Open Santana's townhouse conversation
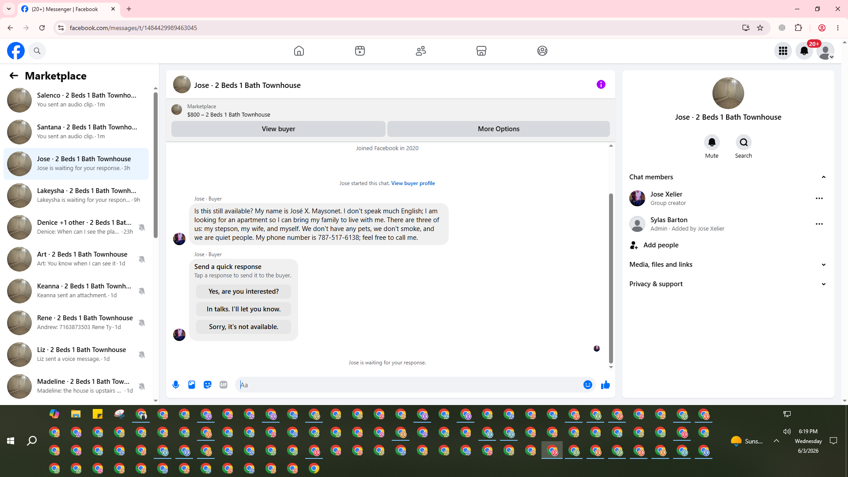Image resolution: width=848 pixels, height=477 pixels. [x=76, y=132]
